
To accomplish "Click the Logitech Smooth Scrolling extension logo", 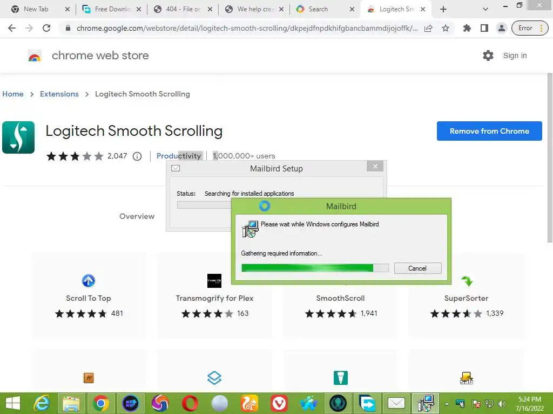I will [x=18, y=137].
